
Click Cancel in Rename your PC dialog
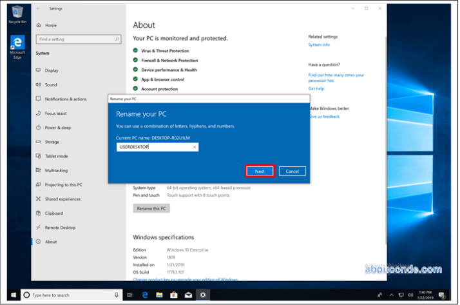(x=292, y=171)
